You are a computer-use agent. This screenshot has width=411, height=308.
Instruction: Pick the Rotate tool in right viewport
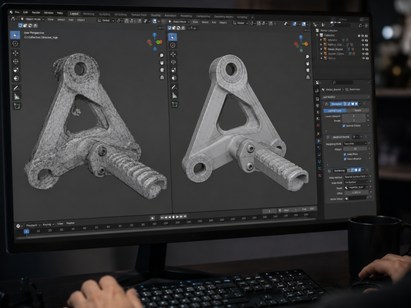click(173, 62)
